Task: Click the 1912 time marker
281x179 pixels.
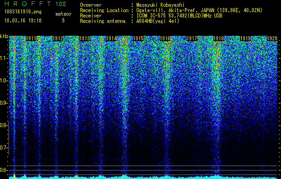Action: (58, 38)
